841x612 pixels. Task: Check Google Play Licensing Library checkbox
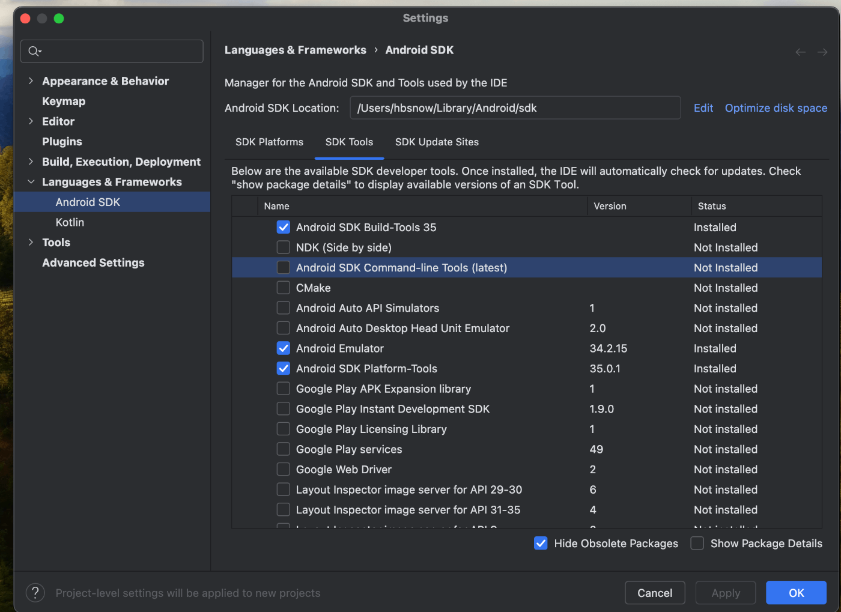coord(284,429)
